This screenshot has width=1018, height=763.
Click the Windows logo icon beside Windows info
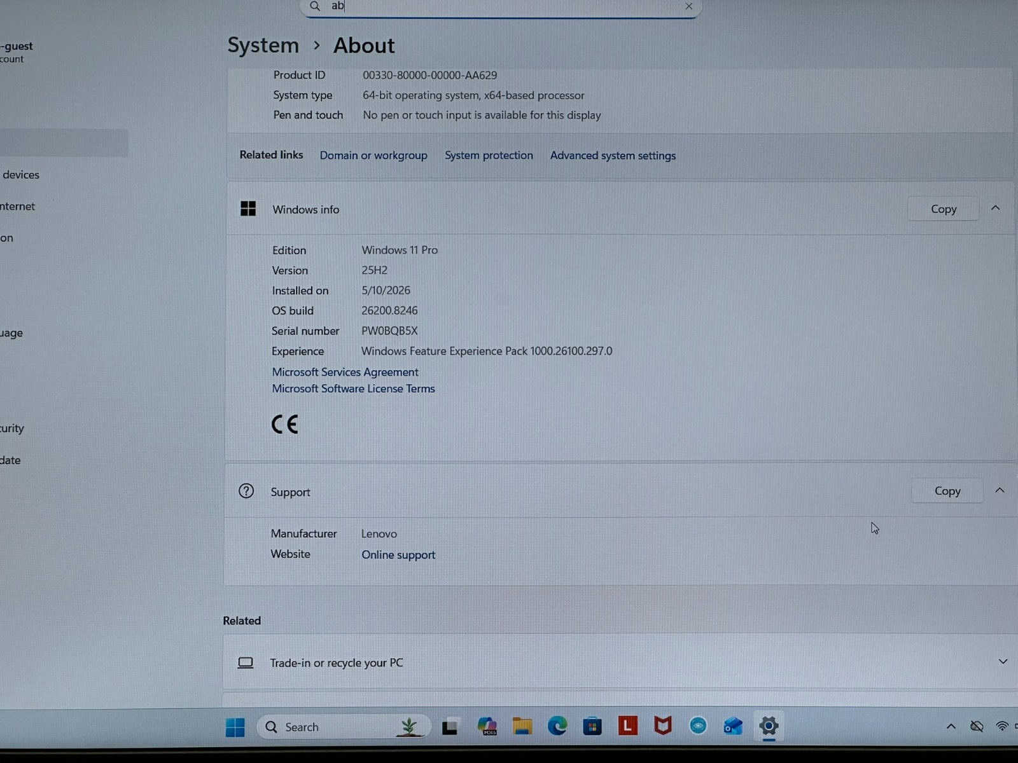[x=248, y=209]
